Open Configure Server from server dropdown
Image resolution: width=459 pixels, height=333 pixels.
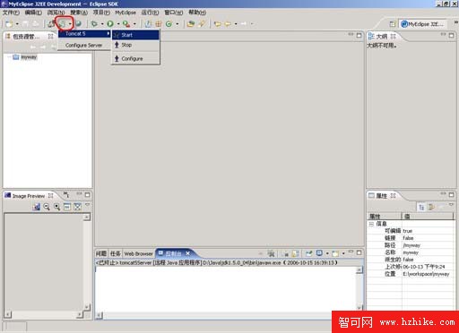coord(83,46)
